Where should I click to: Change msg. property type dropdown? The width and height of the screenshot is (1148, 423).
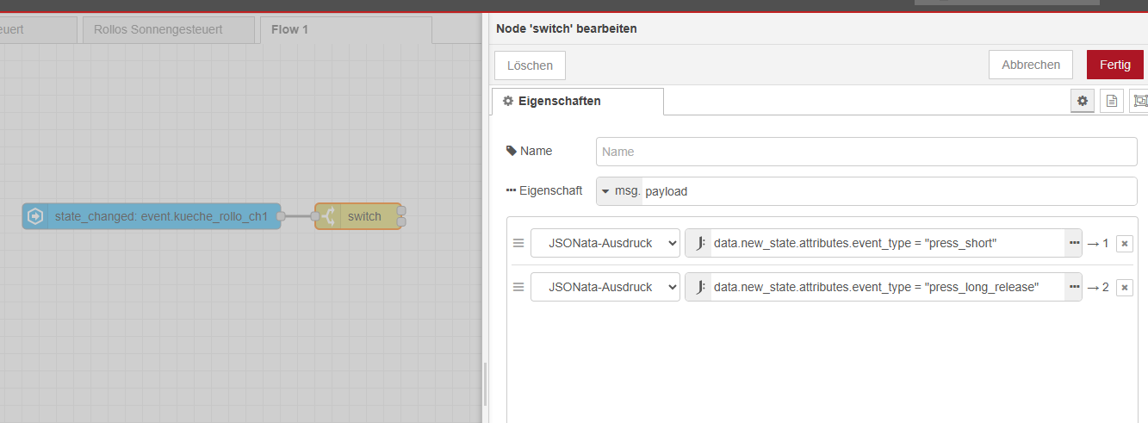pos(618,191)
